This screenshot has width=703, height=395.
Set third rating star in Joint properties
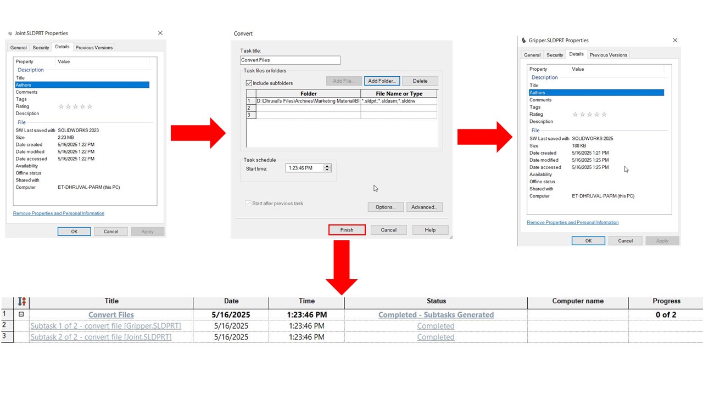tap(75, 106)
